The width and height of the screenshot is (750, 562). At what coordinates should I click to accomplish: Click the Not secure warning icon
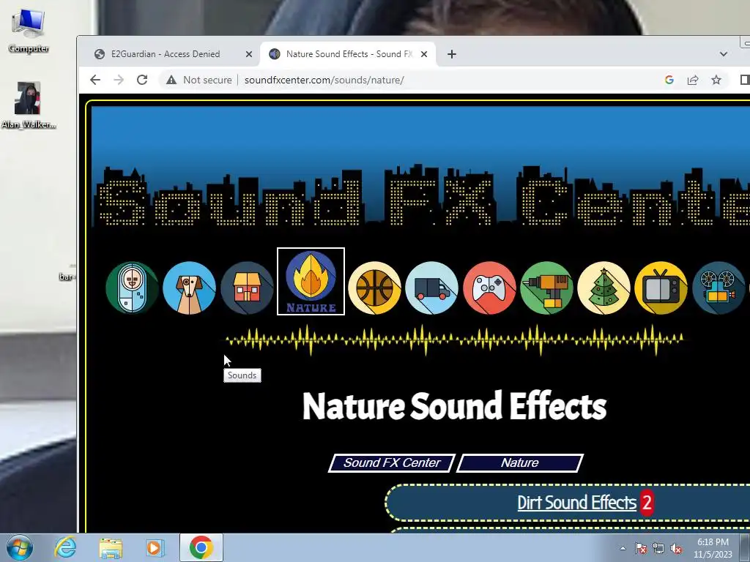point(171,80)
